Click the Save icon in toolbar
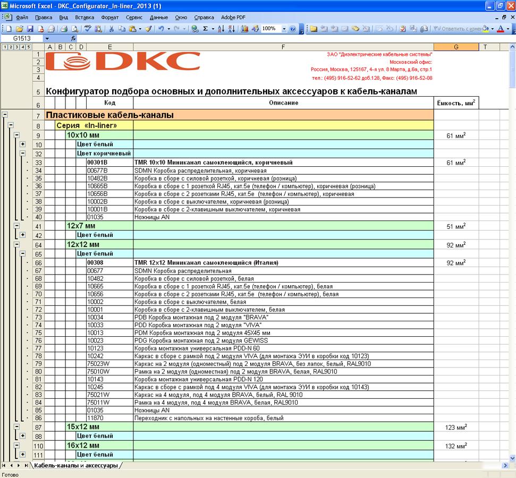Viewport: 516px width, 478px height. [30, 29]
